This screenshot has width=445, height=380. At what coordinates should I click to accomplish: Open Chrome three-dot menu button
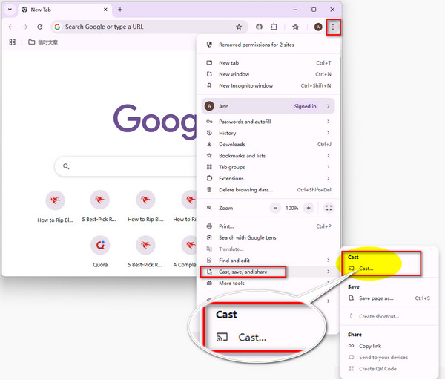pos(333,27)
